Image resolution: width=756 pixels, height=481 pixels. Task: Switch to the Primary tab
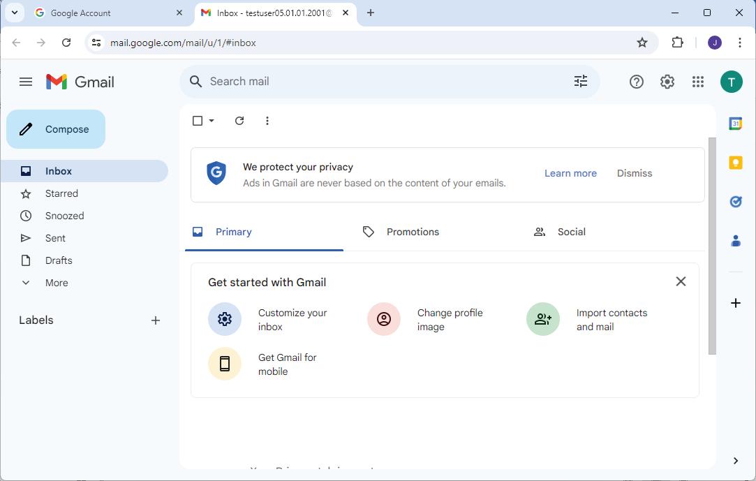coord(264,232)
